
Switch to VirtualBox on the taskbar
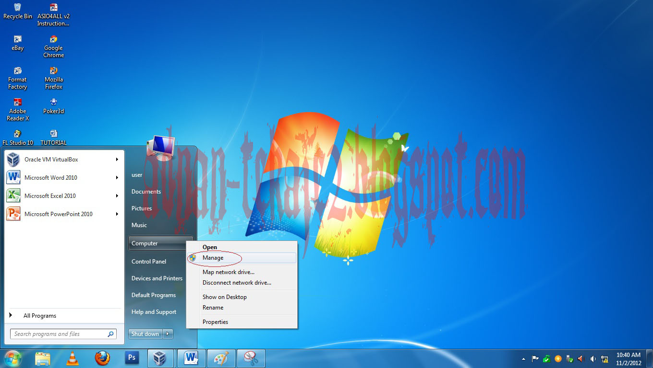tap(161, 358)
